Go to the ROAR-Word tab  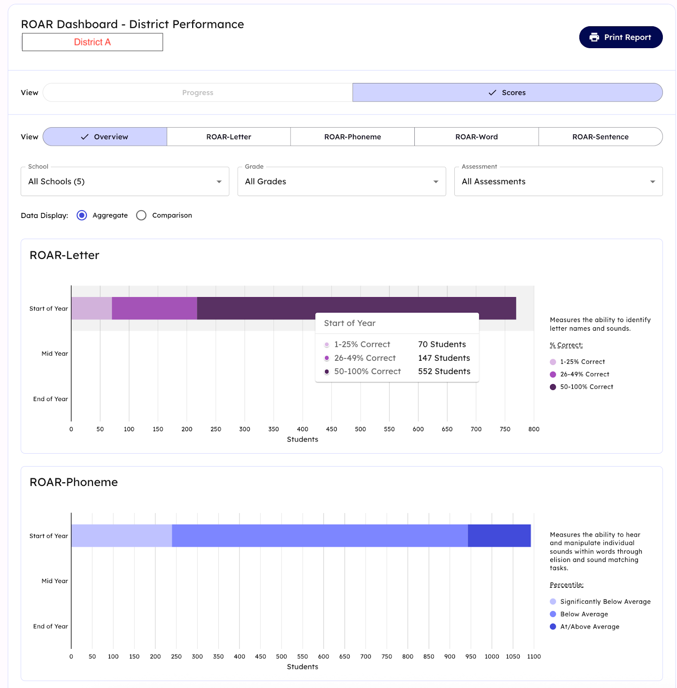click(476, 137)
